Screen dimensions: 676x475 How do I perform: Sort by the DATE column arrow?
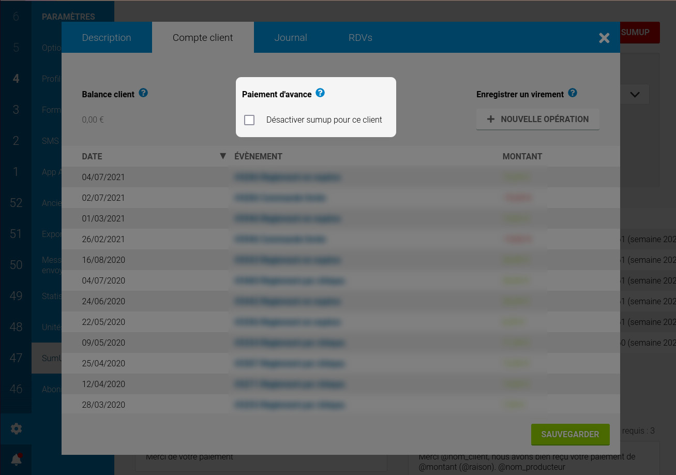click(x=223, y=156)
